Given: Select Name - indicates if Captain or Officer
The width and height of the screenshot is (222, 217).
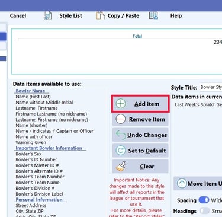Looking at the screenshot, I should pos(54,131).
